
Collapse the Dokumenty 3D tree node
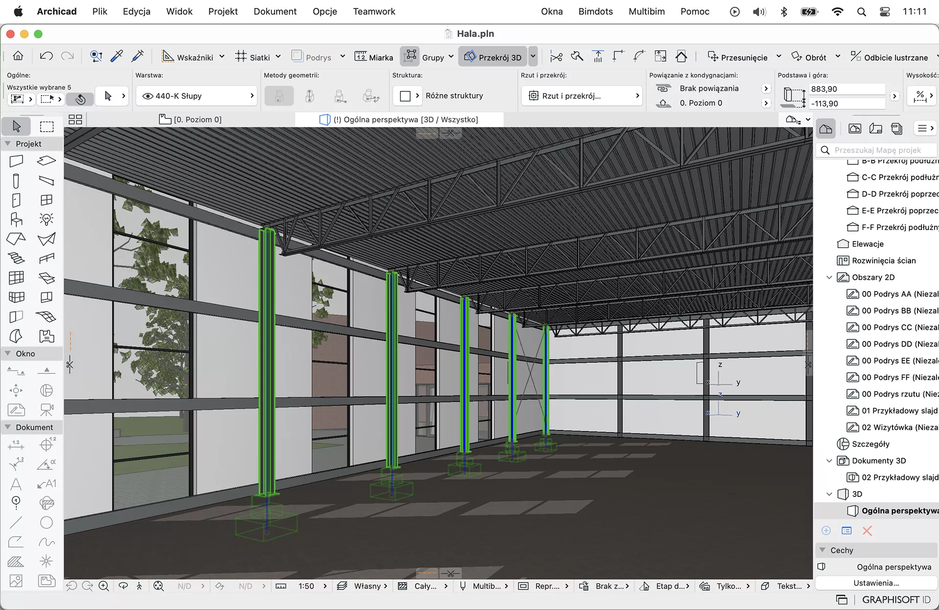click(x=829, y=461)
